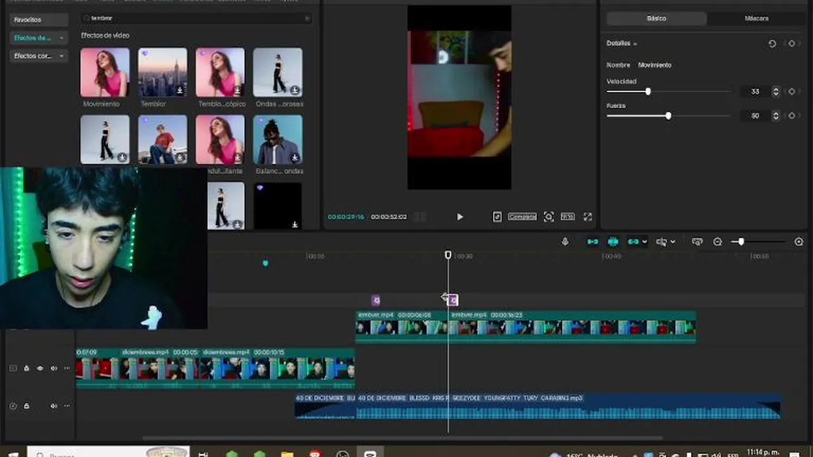The height and width of the screenshot is (457, 813).
Task: Click the playhead handle on the ruler
Action: (x=448, y=255)
